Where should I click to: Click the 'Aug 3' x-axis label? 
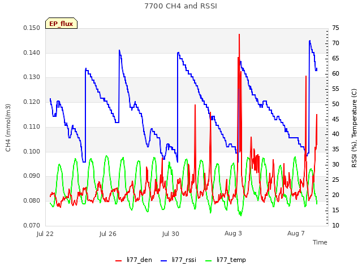point(233,233)
